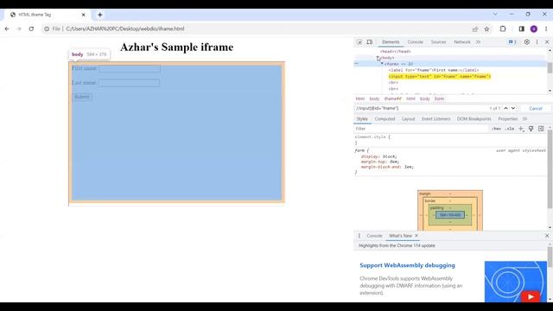553x311 pixels.
Task: Select the head element line
Action: tap(396, 52)
